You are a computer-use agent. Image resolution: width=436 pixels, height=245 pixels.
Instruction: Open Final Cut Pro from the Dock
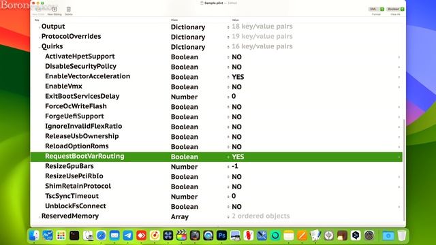182,235
